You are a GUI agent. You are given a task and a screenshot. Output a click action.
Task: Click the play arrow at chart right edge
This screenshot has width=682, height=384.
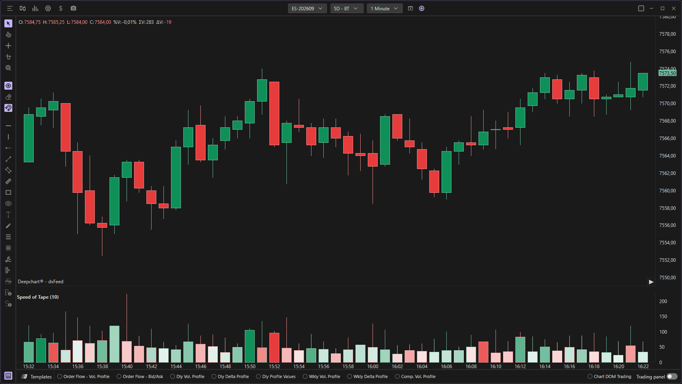[651, 282]
